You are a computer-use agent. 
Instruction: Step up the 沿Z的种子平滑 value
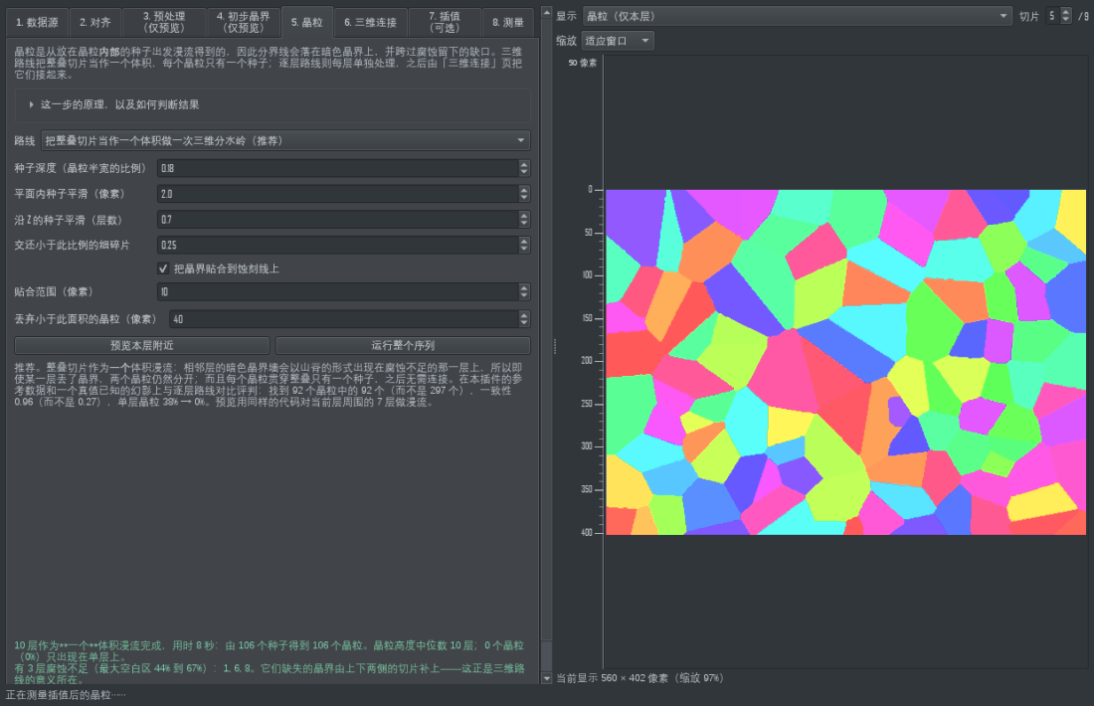[524, 216]
